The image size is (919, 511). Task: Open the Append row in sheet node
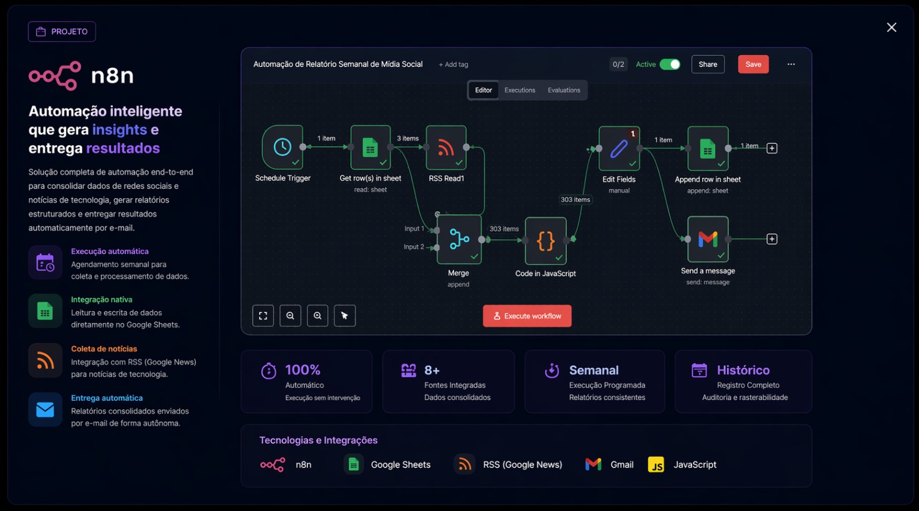(708, 149)
